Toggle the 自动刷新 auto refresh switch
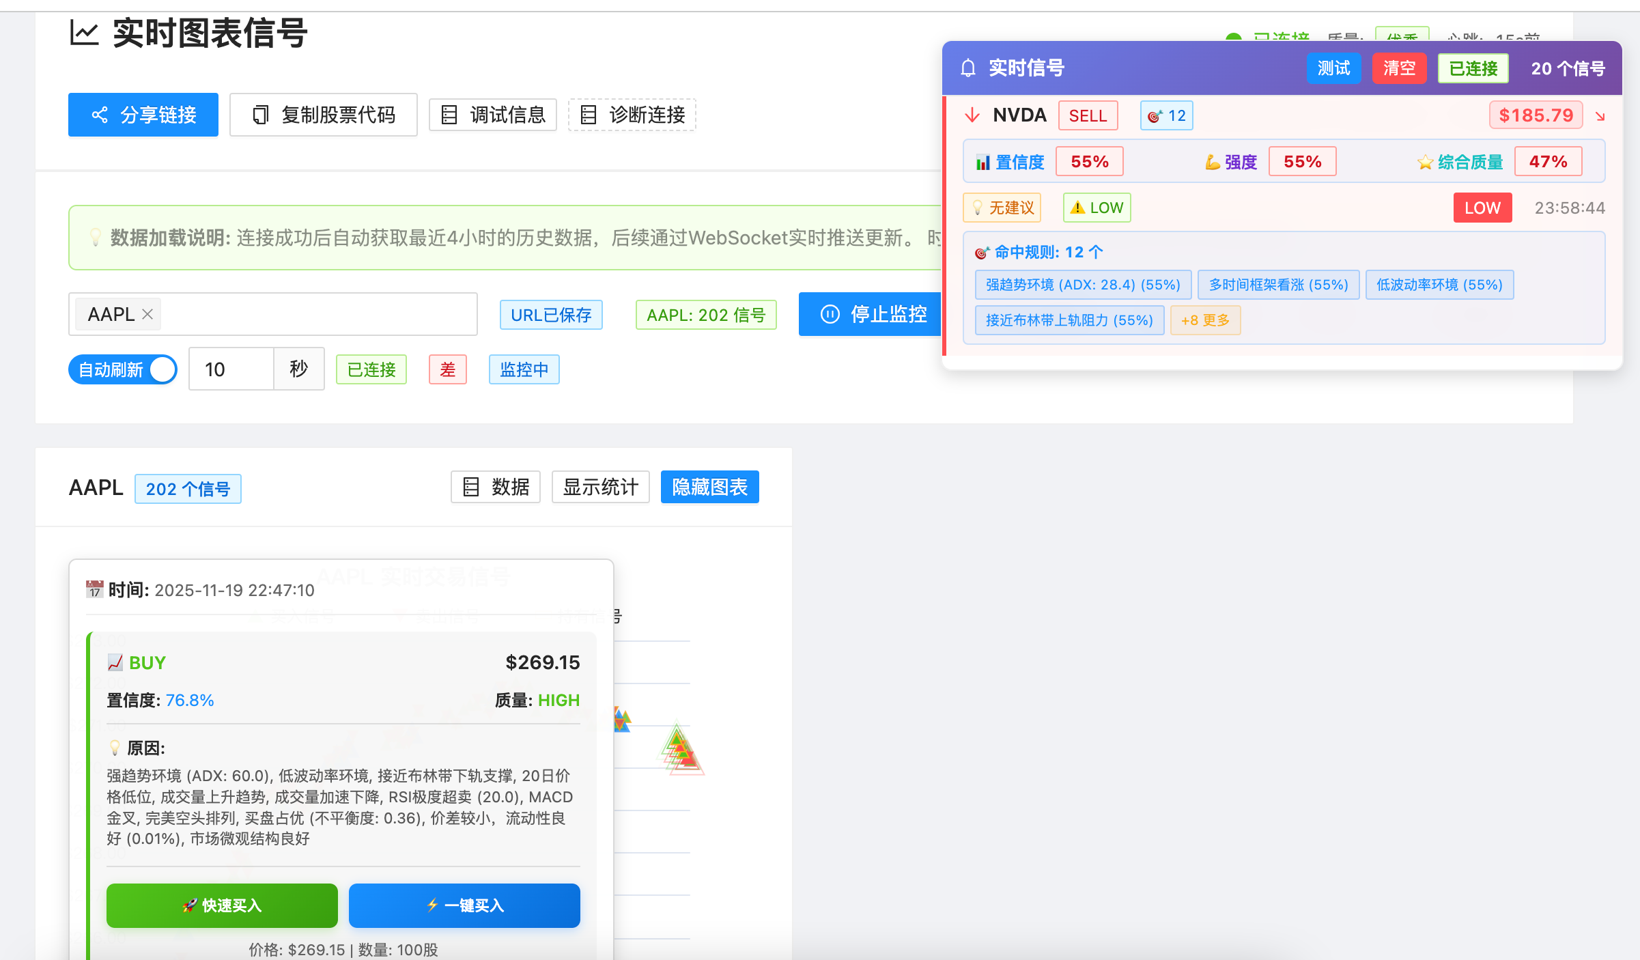Image resolution: width=1640 pixels, height=960 pixels. click(x=123, y=369)
